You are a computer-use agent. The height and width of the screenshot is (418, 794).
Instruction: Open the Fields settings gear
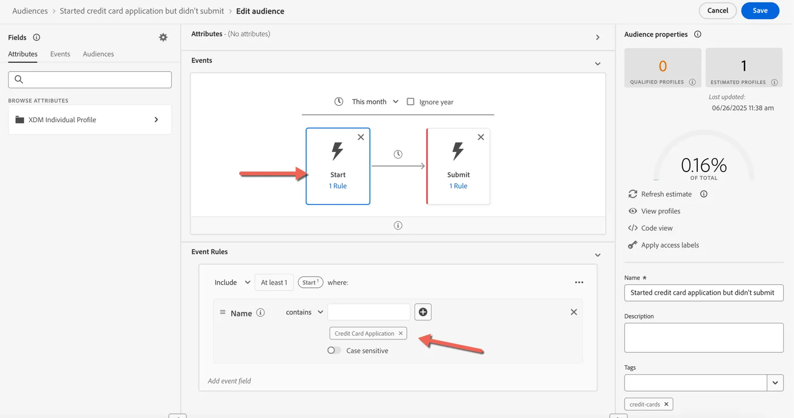(x=163, y=37)
